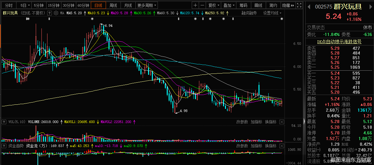Enter fullscreen chart view
374x165 pixels.
coord(299,5)
